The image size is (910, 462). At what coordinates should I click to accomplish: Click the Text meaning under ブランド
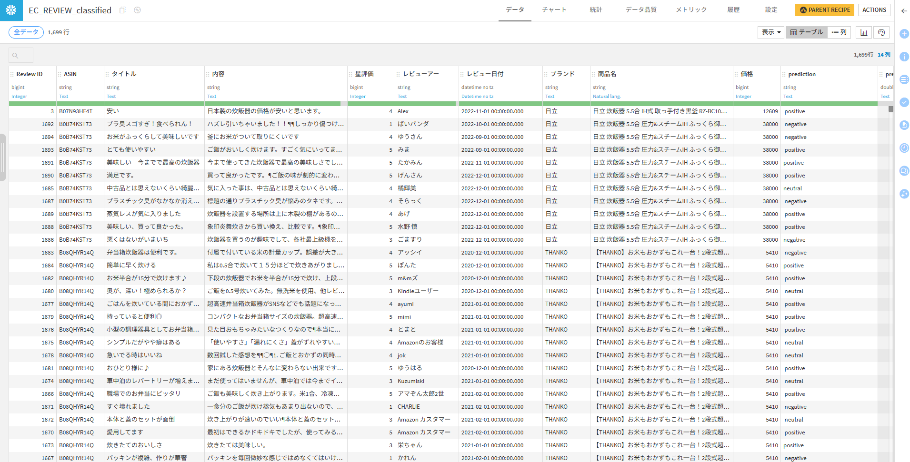click(x=550, y=97)
